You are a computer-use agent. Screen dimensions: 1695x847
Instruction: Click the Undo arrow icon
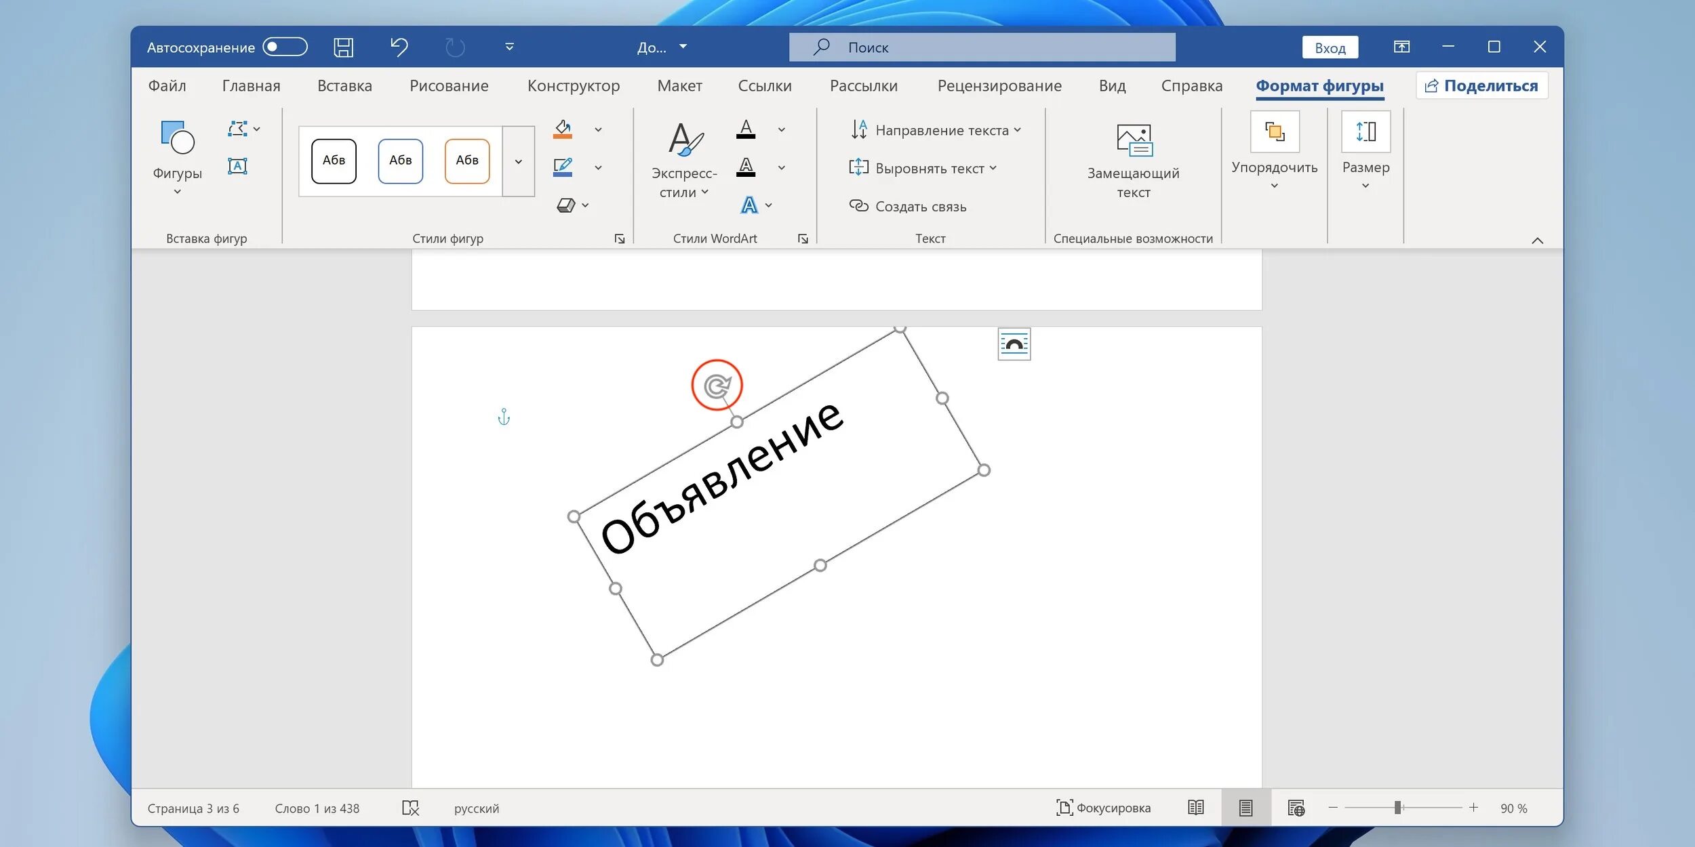[399, 47]
